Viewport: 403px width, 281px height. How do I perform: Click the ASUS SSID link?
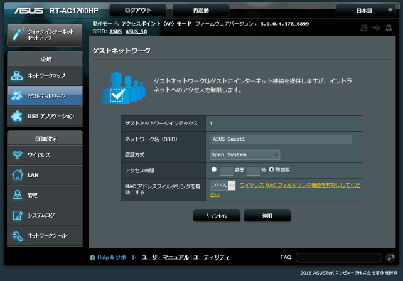click(116, 31)
